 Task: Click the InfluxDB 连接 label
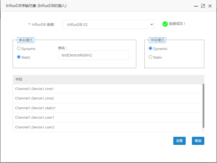pos(43,25)
